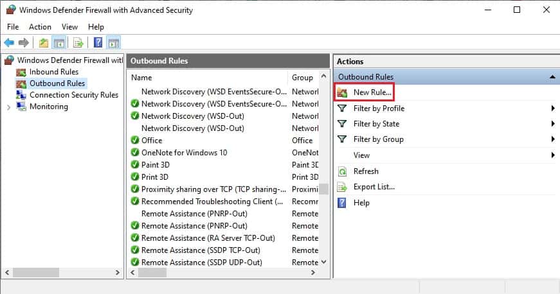Click green check icon beside Paint 3D
This screenshot has width=560, height=294.
pyautogui.click(x=135, y=165)
